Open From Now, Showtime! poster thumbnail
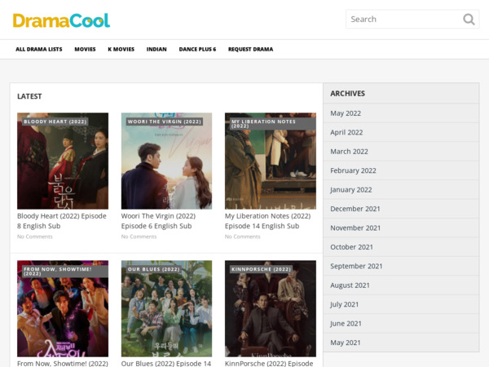This screenshot has height=367, width=489. point(63,308)
